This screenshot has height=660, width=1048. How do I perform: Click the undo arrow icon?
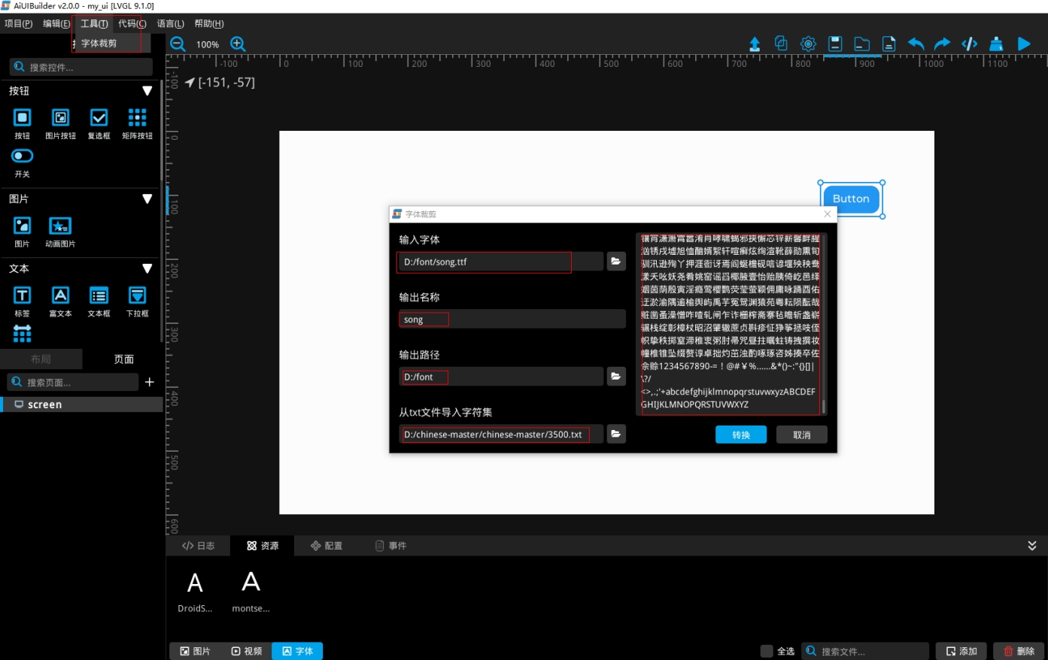pos(916,44)
